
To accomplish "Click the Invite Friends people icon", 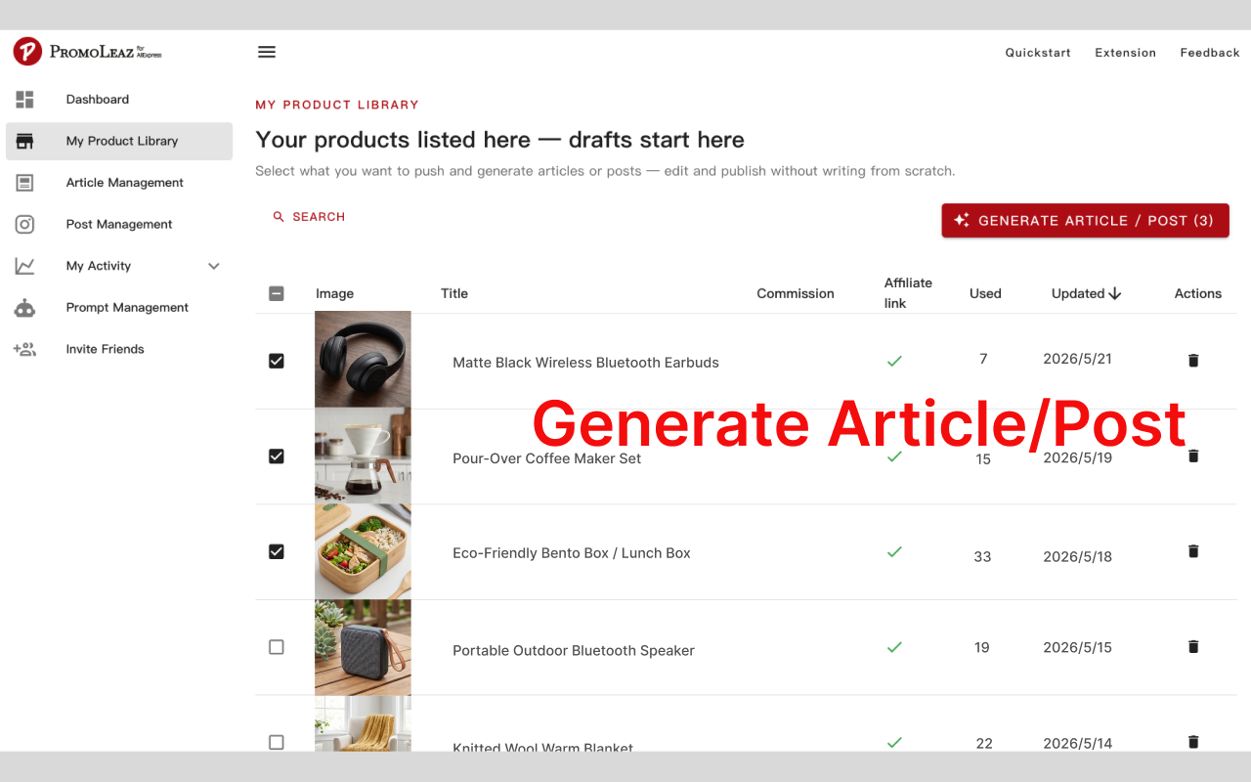I will [x=24, y=349].
